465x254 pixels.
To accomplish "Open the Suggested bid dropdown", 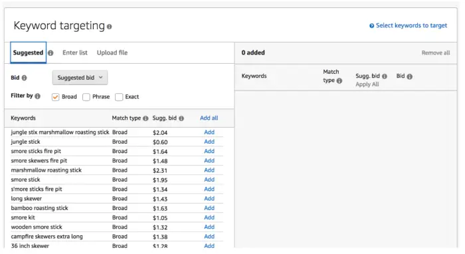I will point(80,77).
